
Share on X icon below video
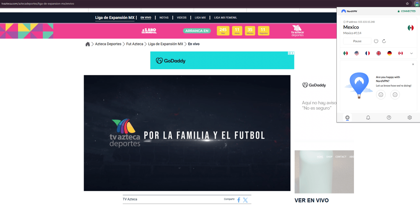coord(245,200)
